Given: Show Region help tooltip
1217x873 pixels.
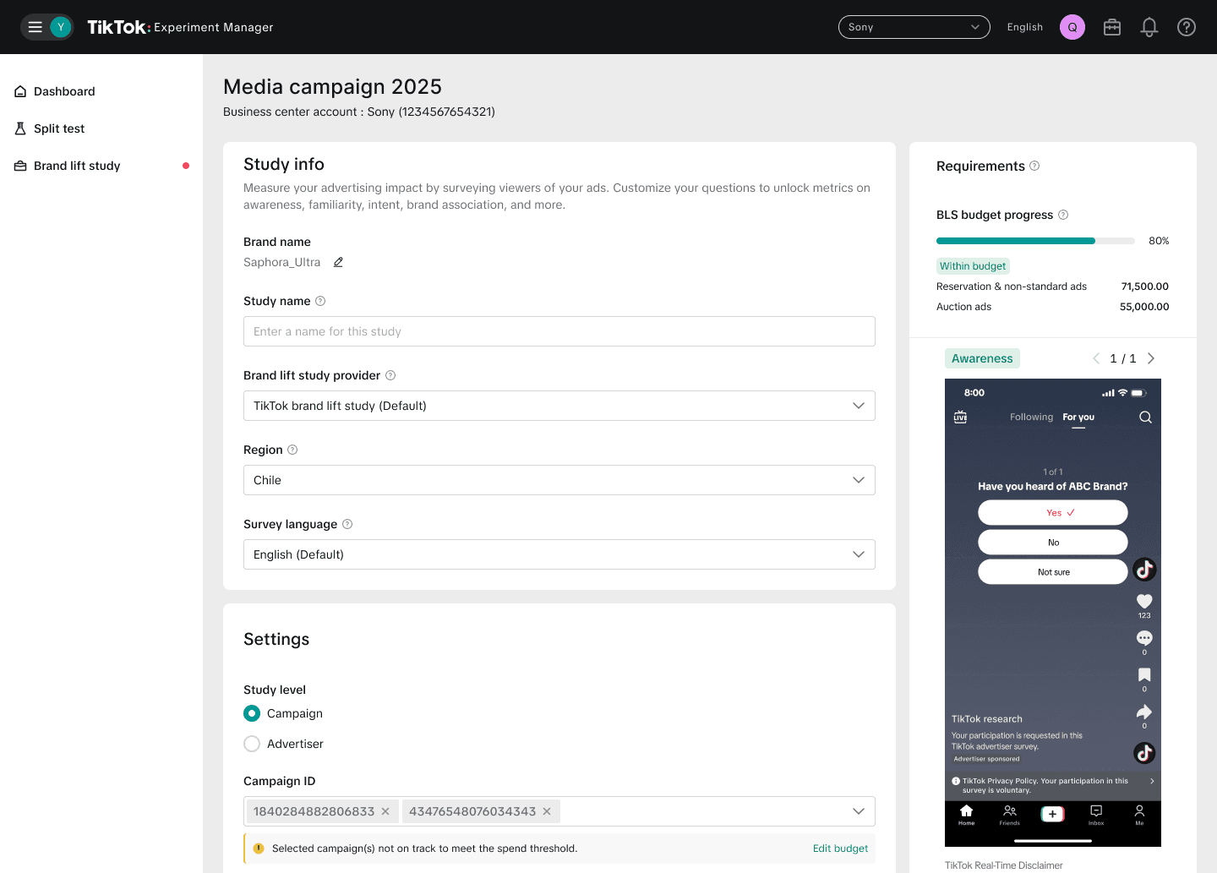Looking at the screenshot, I should (292, 450).
